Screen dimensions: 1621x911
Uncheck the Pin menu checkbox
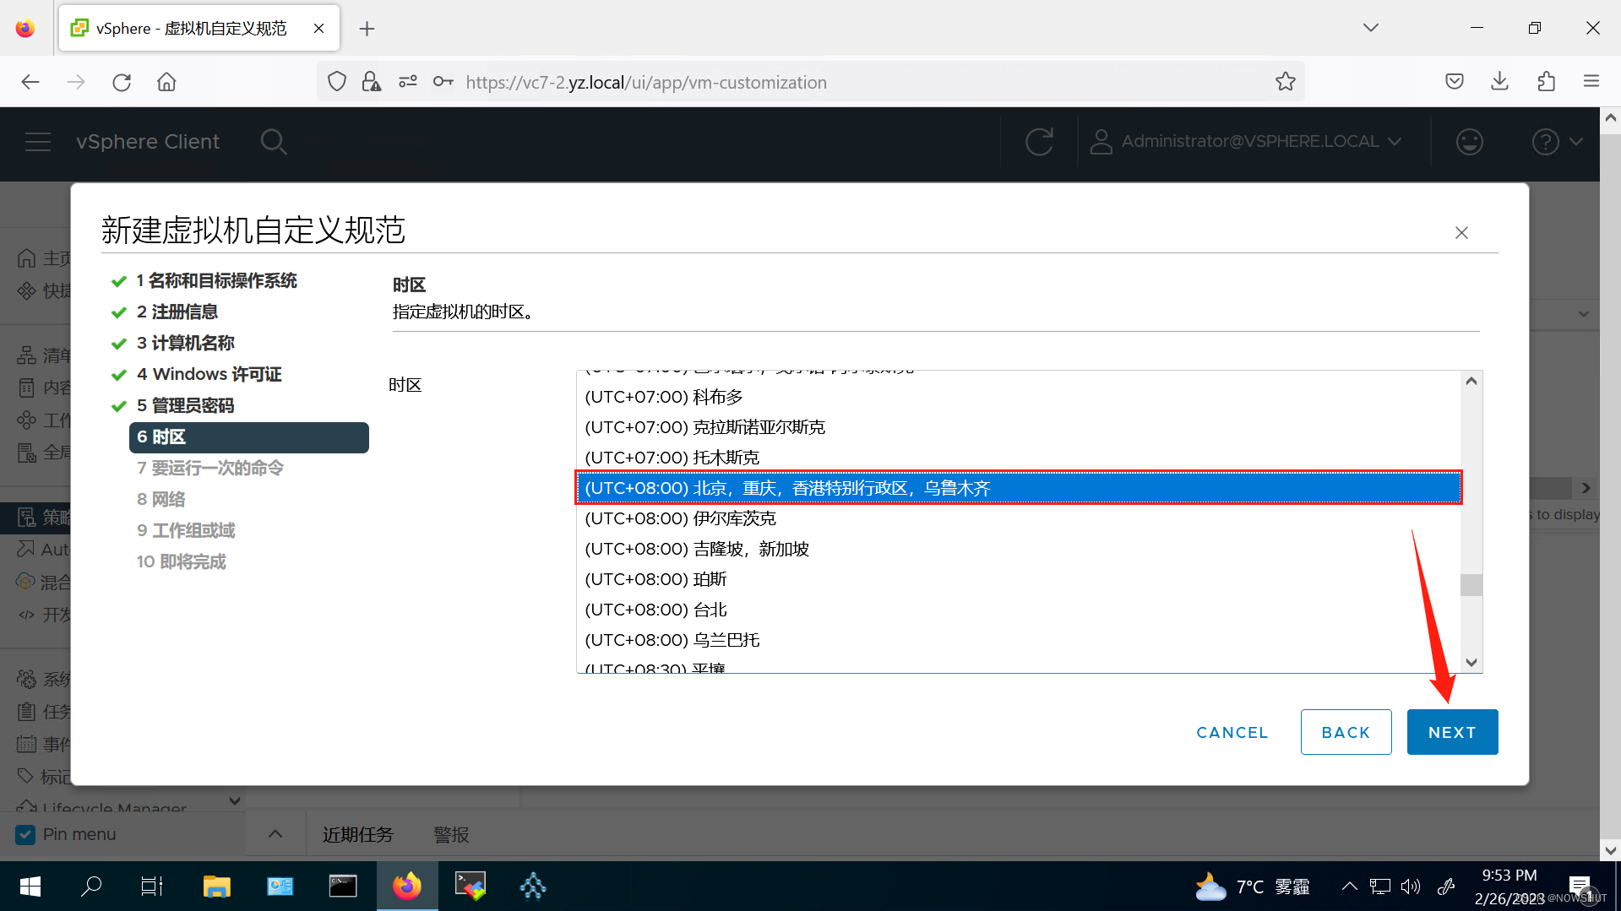tap(26, 833)
